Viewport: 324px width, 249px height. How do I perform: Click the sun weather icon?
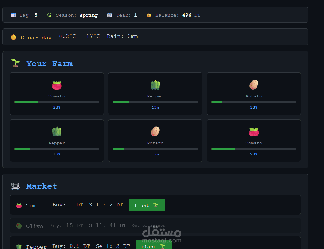pos(13,37)
